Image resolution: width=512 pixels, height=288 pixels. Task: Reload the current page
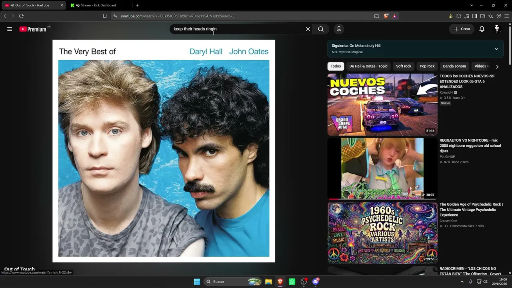click(21, 16)
